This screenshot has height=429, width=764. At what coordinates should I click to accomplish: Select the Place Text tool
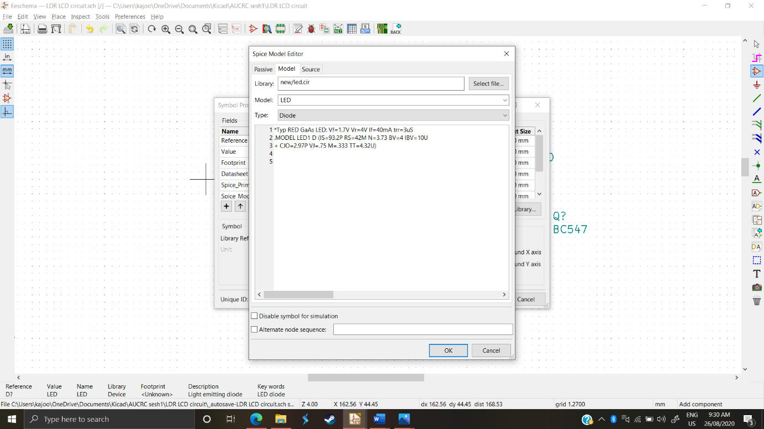click(x=756, y=273)
